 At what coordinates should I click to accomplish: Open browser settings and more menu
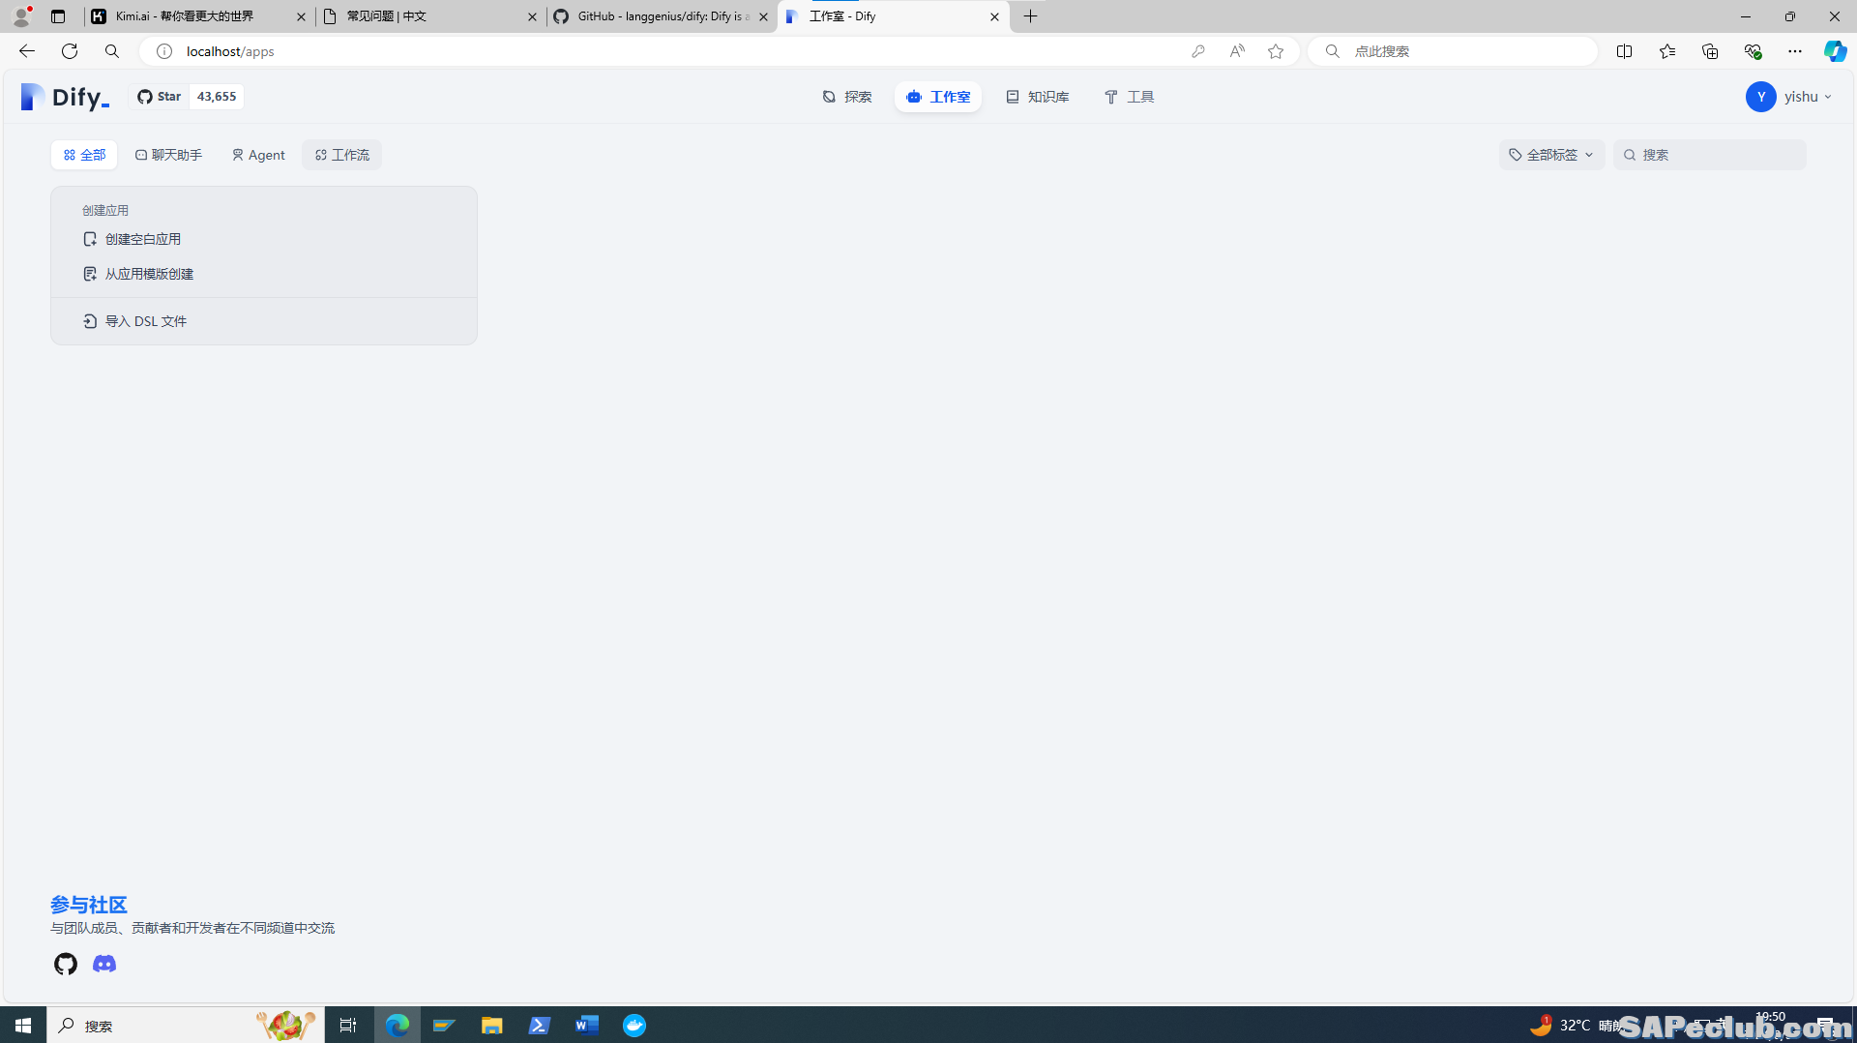[x=1795, y=51]
